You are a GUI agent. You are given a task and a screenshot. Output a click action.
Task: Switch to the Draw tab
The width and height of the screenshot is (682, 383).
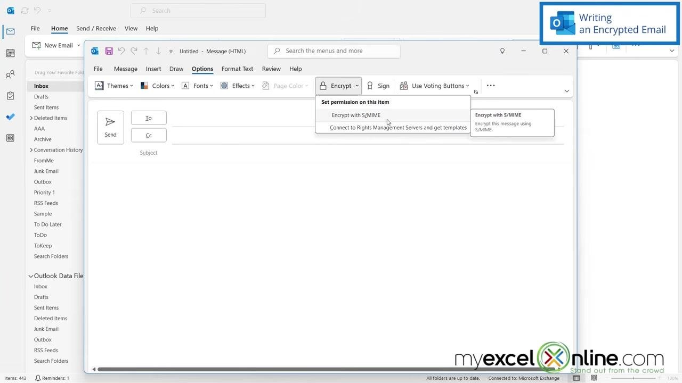coord(176,69)
